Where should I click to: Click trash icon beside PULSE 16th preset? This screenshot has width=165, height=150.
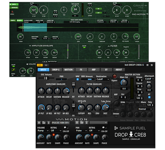point(48,123)
